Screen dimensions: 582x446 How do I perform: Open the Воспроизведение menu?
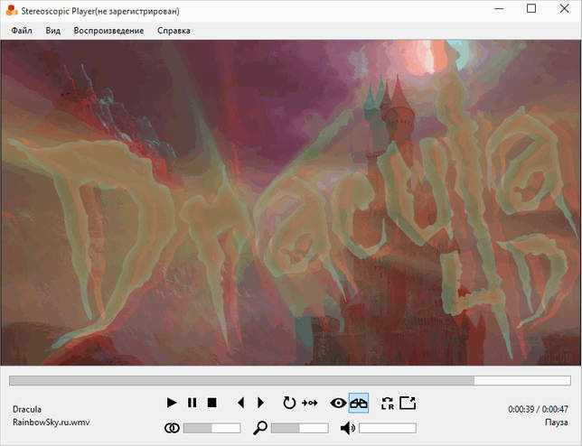click(x=108, y=31)
